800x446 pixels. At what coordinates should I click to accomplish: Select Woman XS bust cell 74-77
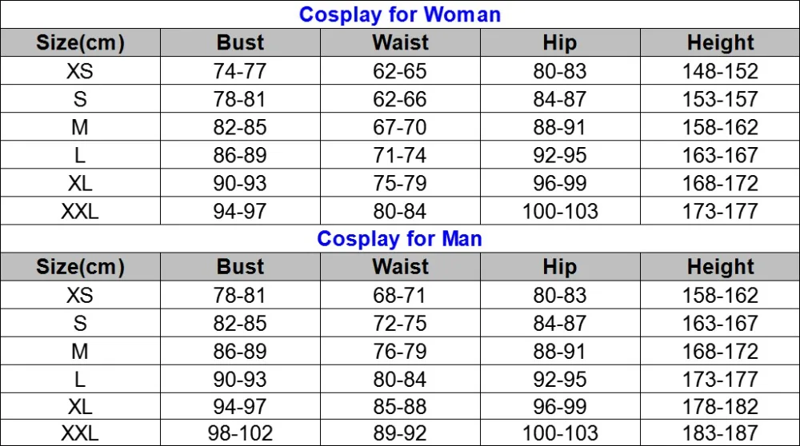240,71
